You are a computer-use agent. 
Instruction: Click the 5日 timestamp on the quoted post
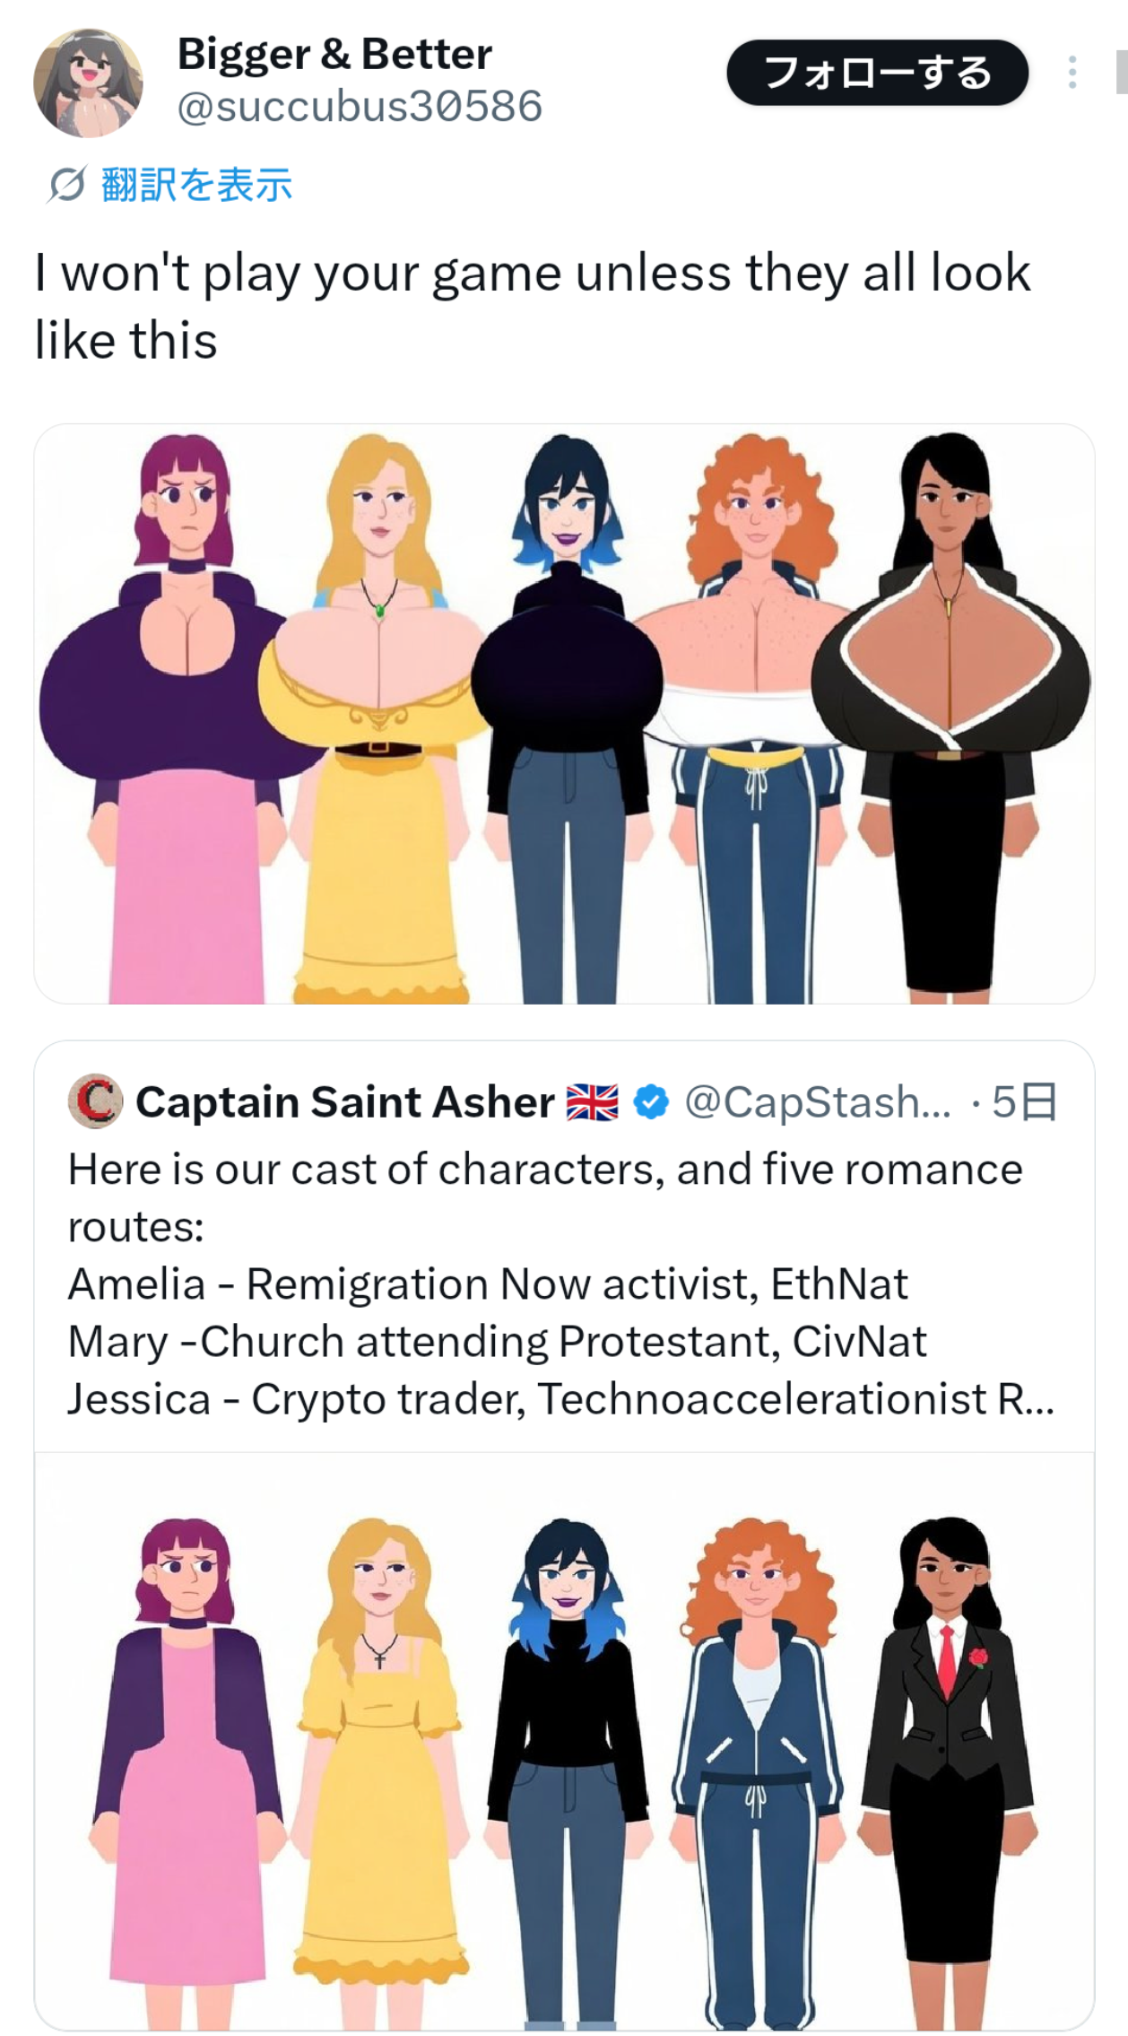(x=1025, y=1101)
